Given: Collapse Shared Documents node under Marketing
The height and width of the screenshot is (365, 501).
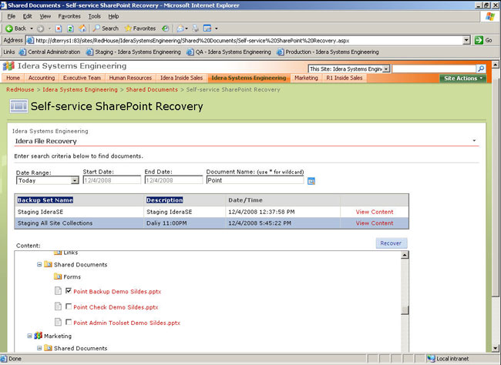Looking at the screenshot, I should (39, 348).
